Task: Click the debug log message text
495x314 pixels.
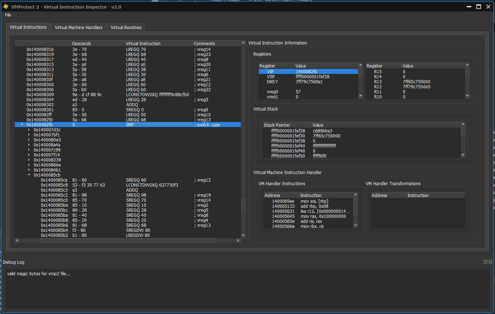Action: pos(38,274)
